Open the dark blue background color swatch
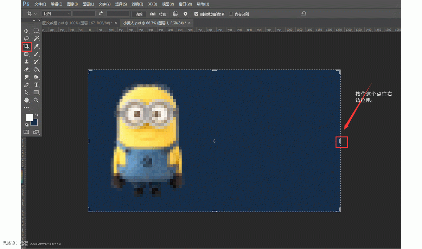Screen dimensions: 422x249 35,123
